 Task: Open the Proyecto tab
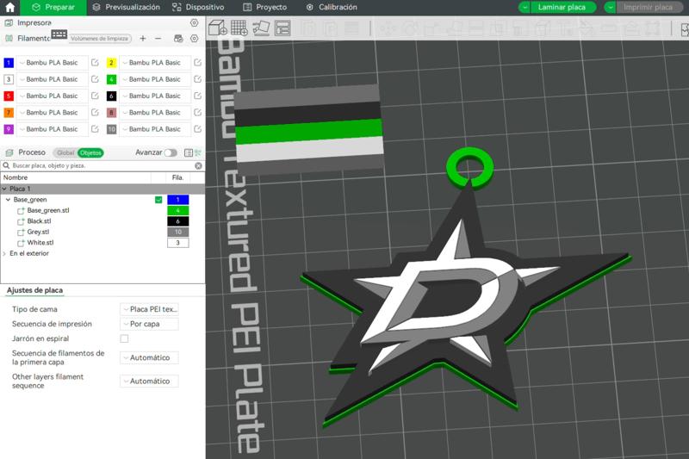click(x=265, y=8)
